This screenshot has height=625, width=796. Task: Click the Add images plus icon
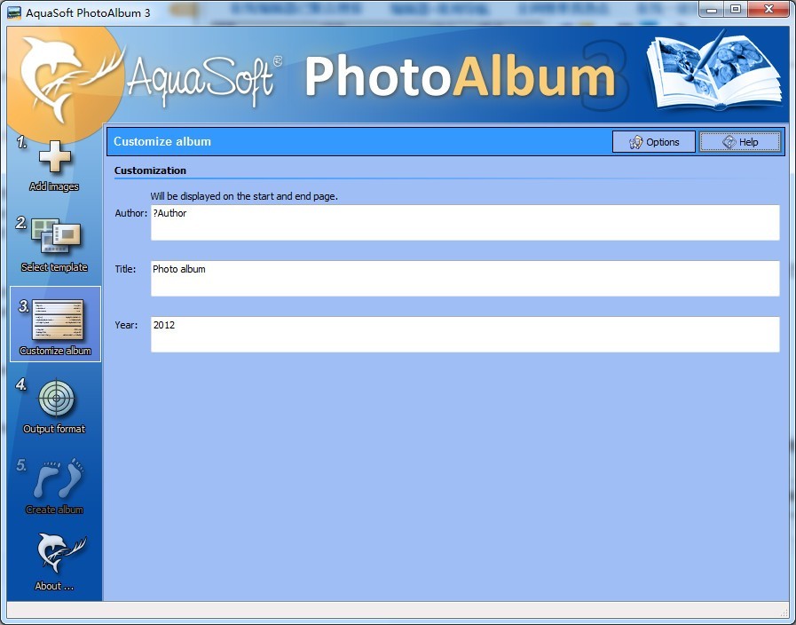[x=53, y=157]
